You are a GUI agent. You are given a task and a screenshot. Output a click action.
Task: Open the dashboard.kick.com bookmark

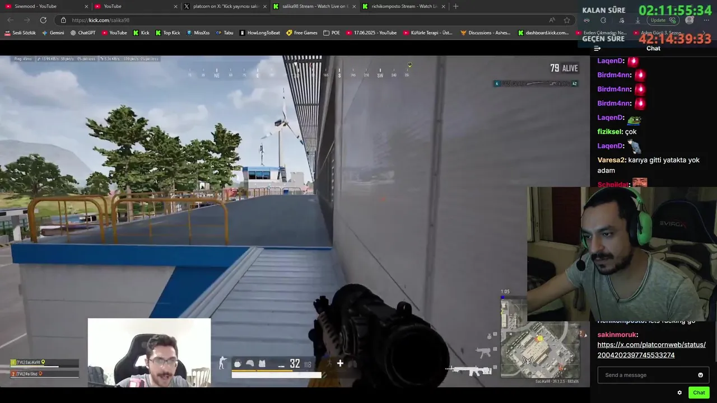click(543, 33)
